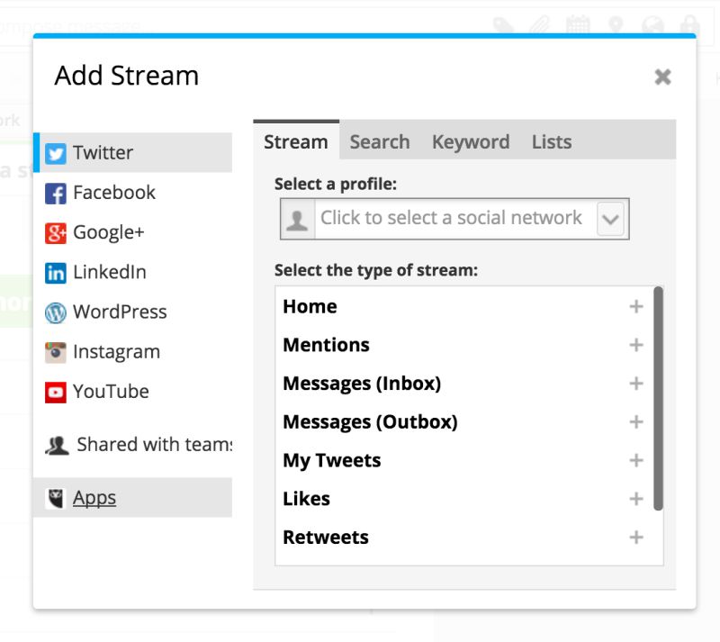Select the Home stream type
This screenshot has height=642, width=720.
point(463,306)
